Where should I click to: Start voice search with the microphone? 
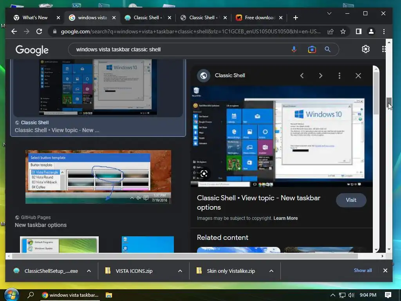coord(294,49)
